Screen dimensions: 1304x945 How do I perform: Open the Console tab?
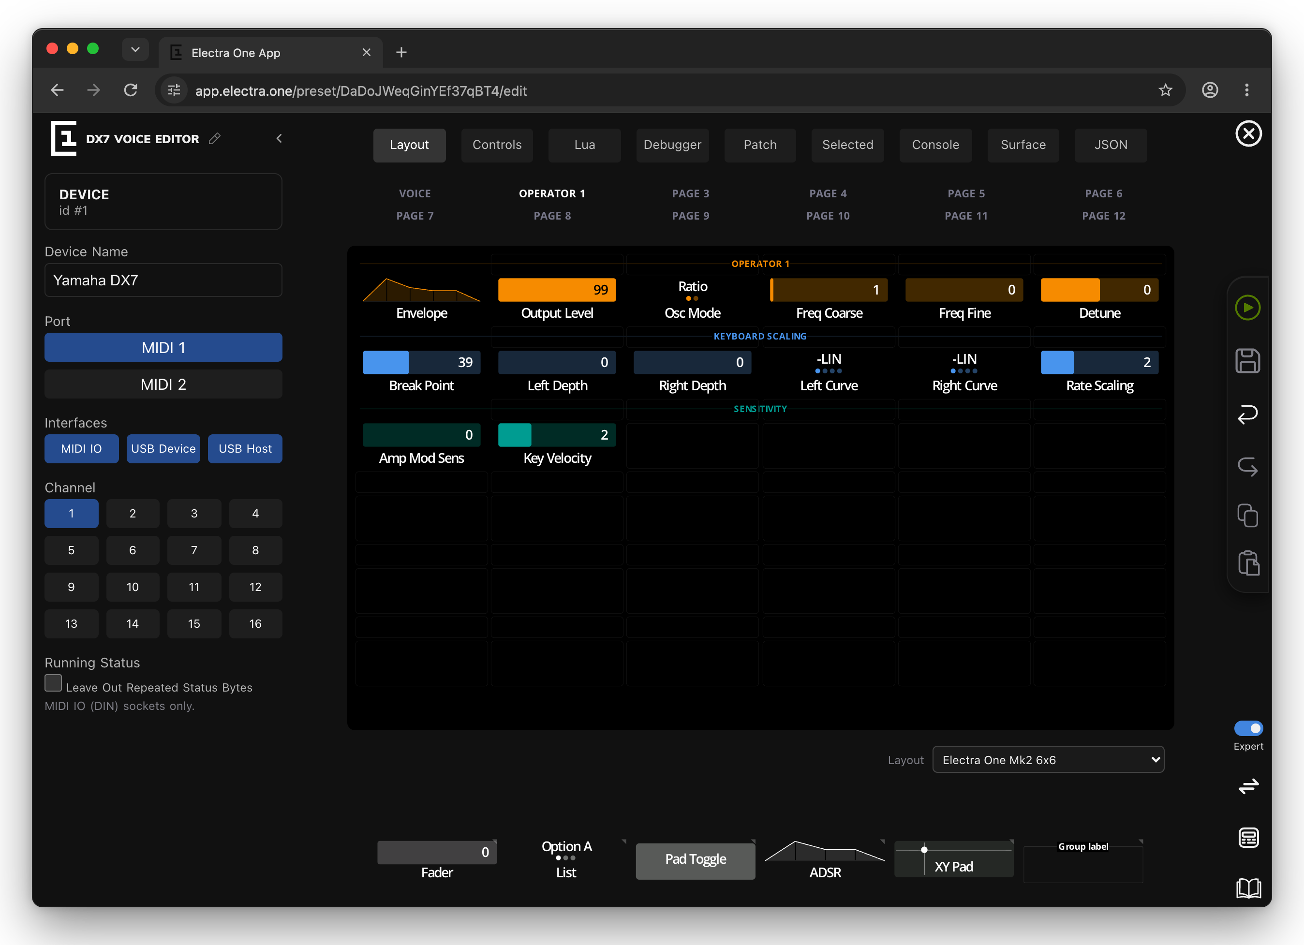click(x=935, y=145)
